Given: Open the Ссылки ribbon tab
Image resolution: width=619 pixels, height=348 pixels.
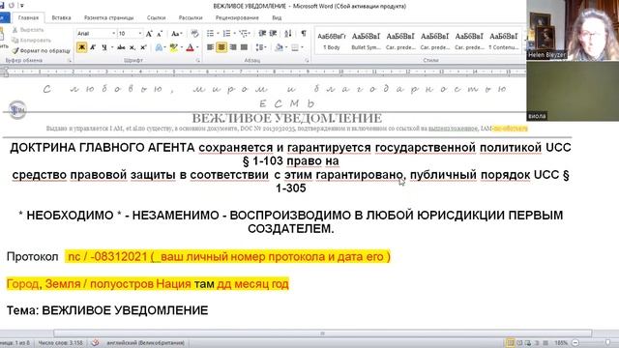Looking at the screenshot, I should (156, 17).
